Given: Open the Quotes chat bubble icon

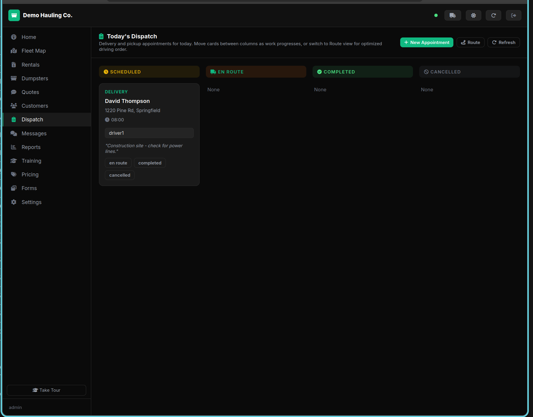Looking at the screenshot, I should 14,92.
